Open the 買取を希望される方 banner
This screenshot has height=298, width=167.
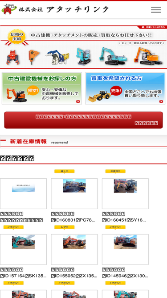[x=125, y=88]
